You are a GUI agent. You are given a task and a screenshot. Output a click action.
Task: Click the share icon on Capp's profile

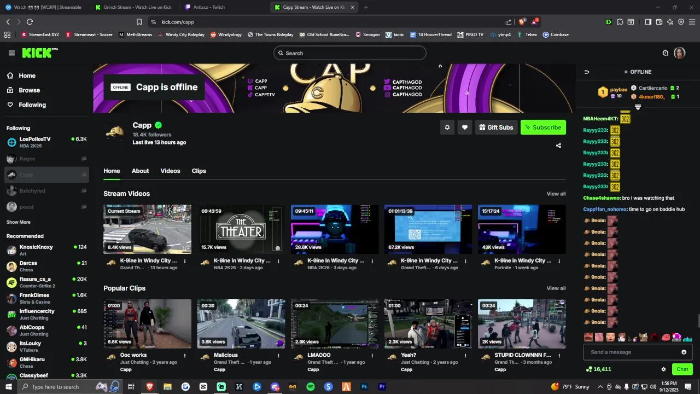tap(558, 146)
